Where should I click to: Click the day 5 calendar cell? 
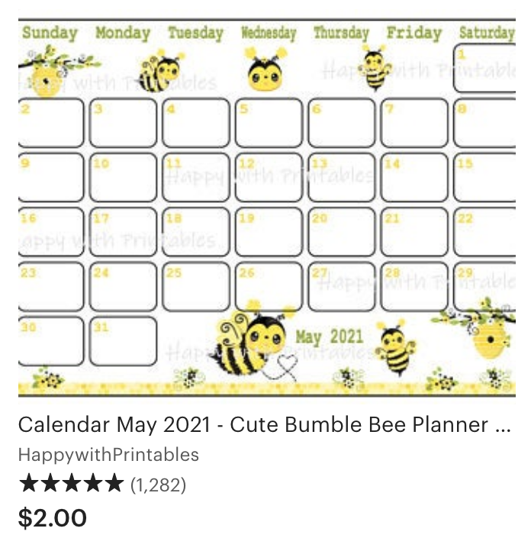click(268, 122)
